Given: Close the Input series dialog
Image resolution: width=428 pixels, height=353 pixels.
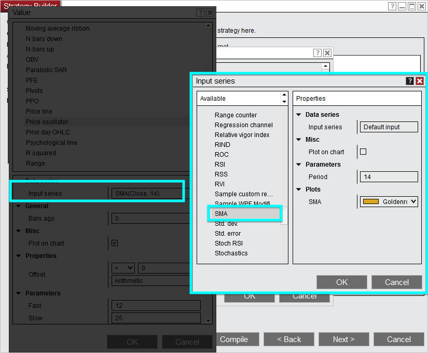Looking at the screenshot, I should [420, 81].
